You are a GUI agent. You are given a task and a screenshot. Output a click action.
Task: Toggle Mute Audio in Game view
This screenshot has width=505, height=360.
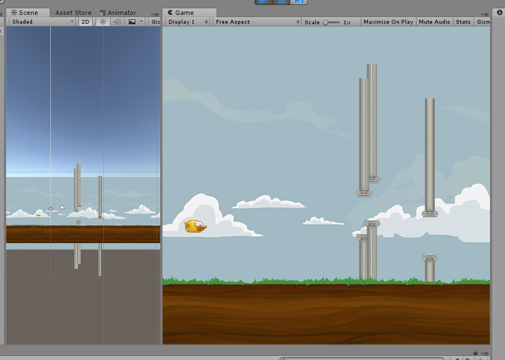tap(434, 22)
